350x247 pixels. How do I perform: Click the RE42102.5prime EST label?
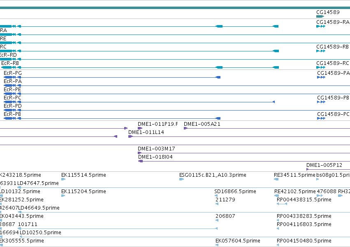[x=295, y=192]
